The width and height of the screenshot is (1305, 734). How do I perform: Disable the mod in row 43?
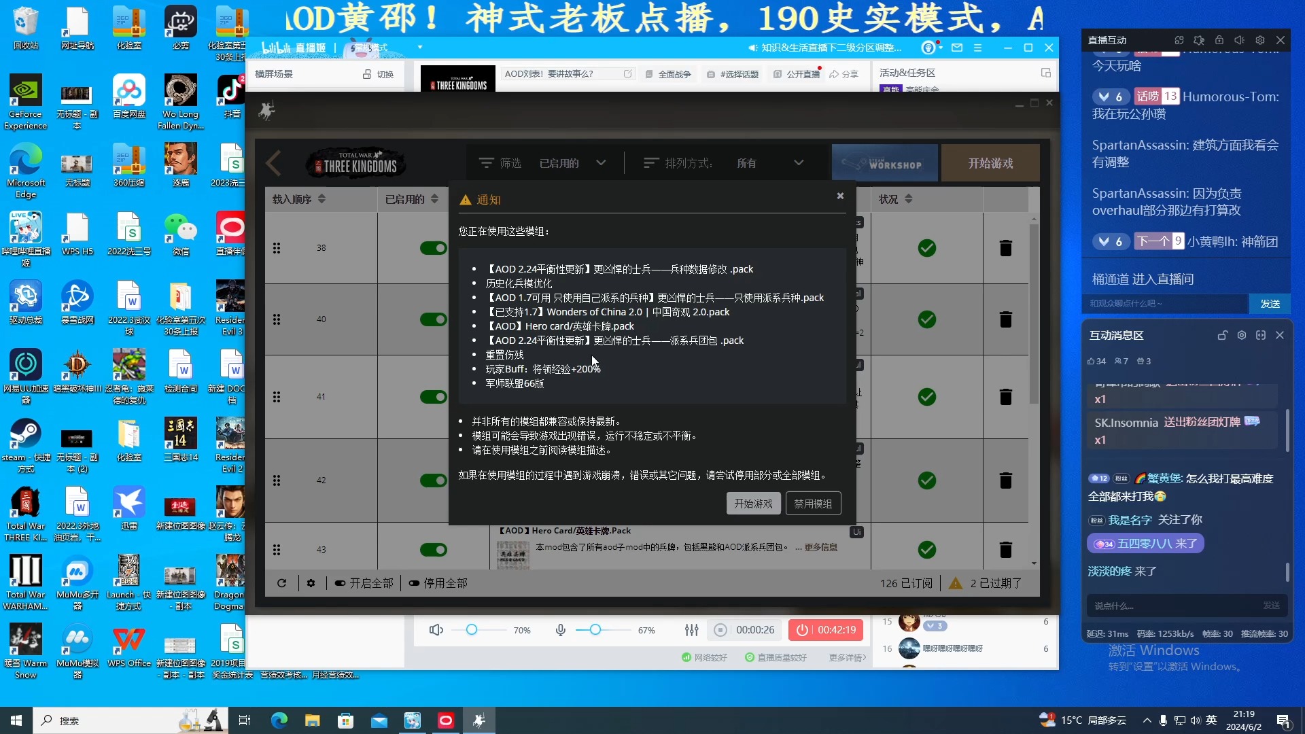click(x=433, y=549)
